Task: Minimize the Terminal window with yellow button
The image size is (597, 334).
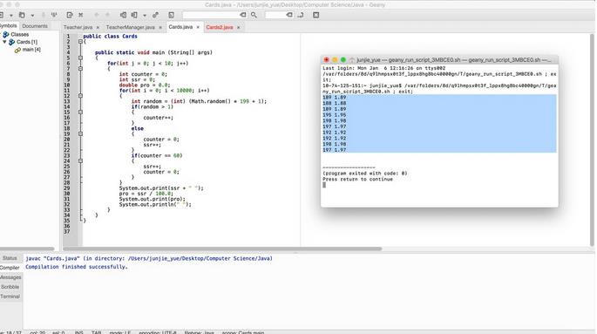Action: tap(335, 60)
